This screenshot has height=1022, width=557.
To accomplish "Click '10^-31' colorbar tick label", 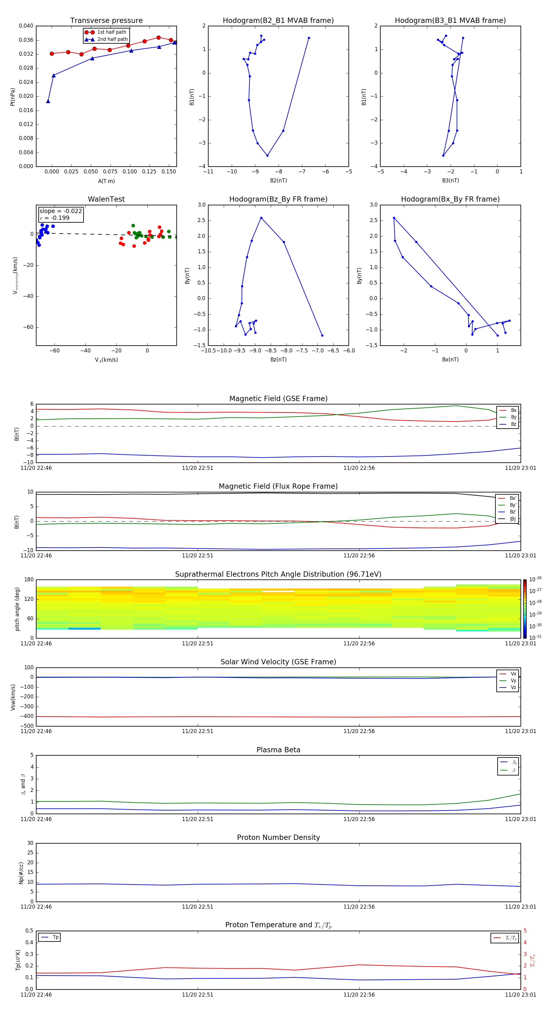I will click(535, 638).
